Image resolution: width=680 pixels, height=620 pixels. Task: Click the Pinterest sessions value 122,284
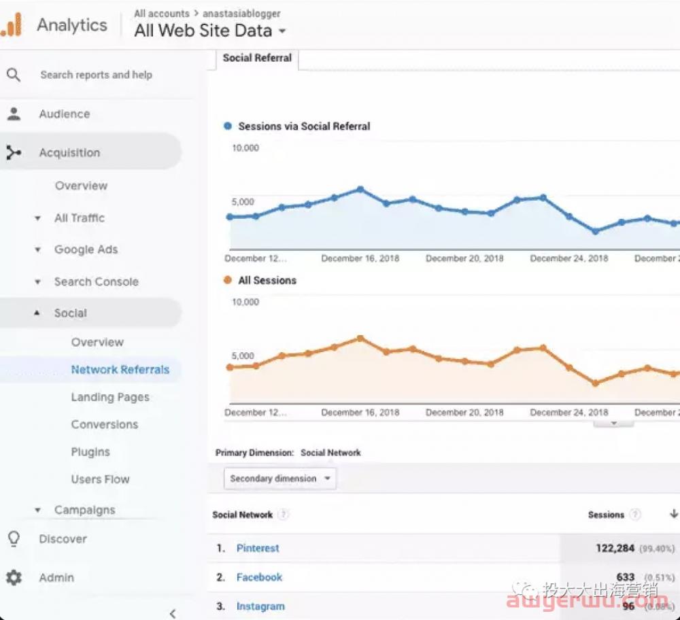[x=615, y=548]
